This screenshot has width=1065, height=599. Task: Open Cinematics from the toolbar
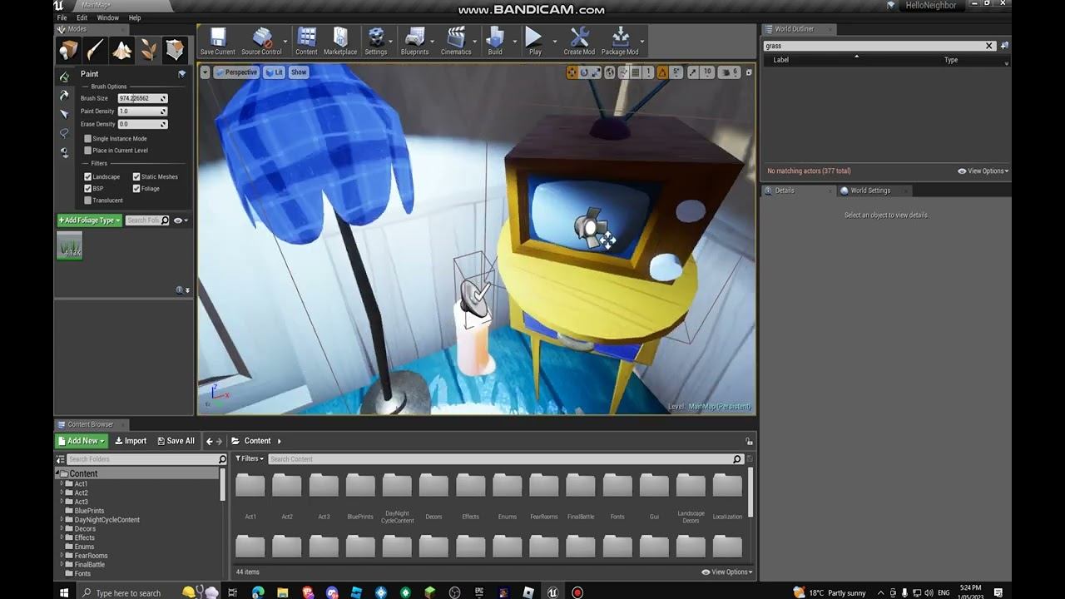456,41
